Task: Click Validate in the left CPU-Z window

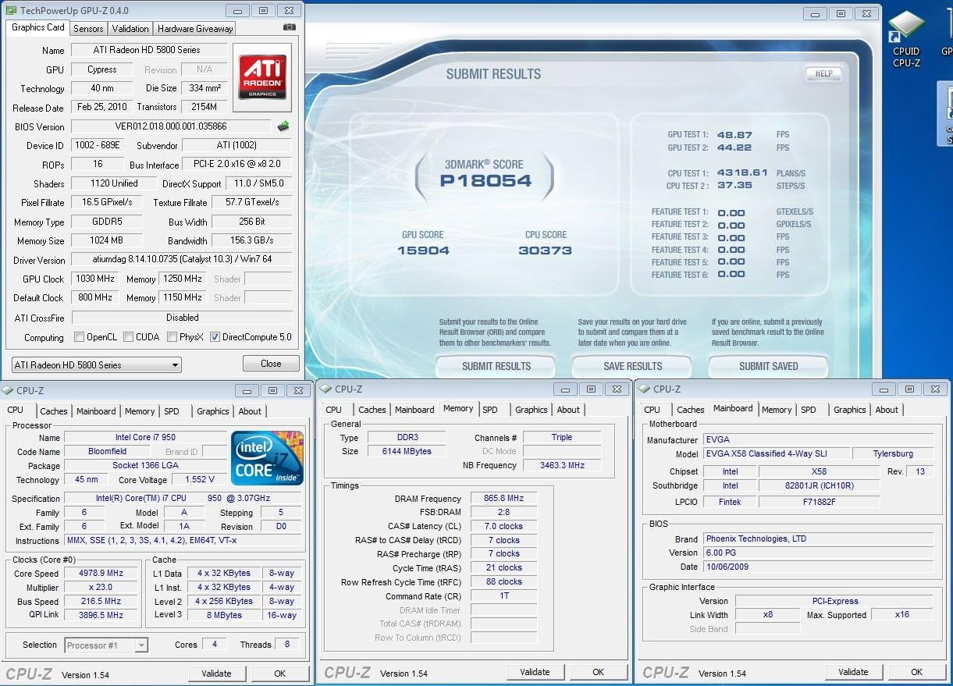Action: click(216, 674)
